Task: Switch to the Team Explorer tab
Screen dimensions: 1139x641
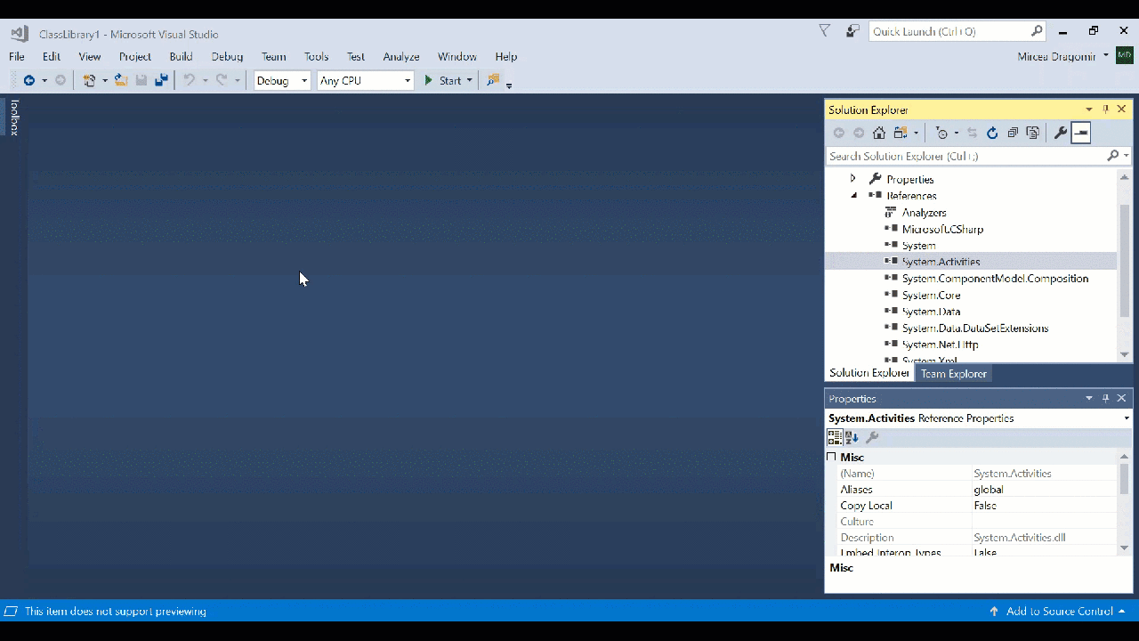Action: [953, 374]
